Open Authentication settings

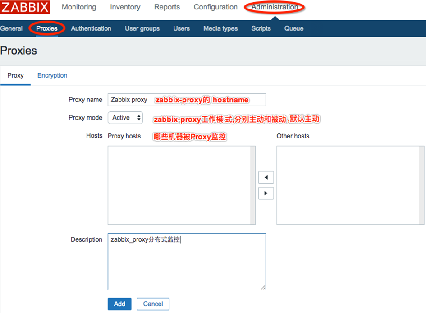pos(91,28)
